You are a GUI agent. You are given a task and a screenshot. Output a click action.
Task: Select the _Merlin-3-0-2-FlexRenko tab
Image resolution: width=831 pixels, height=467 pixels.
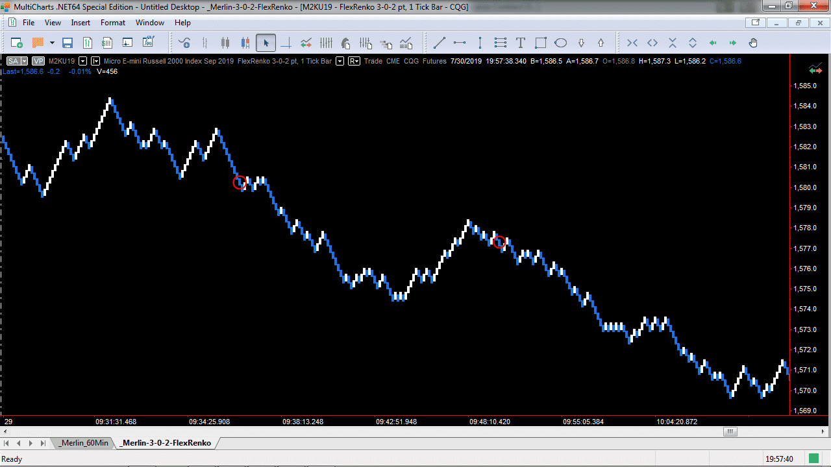coord(166,443)
